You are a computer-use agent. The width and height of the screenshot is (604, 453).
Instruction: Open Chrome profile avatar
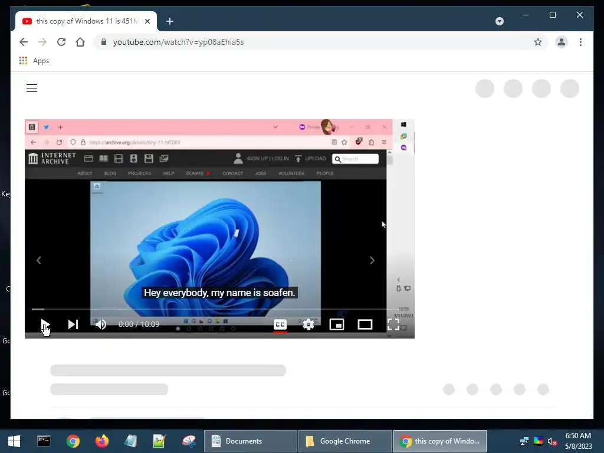(562, 42)
